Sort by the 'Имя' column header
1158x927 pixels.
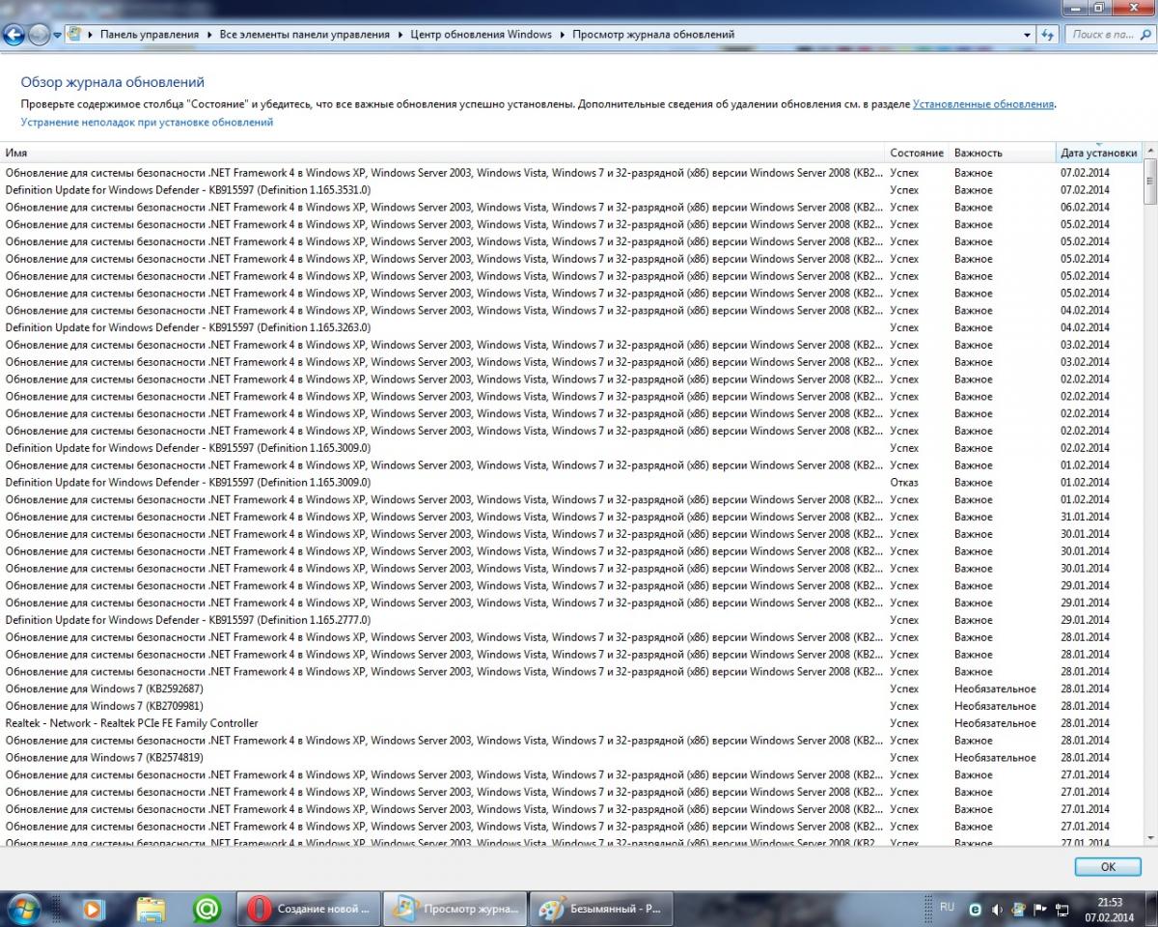(442, 153)
